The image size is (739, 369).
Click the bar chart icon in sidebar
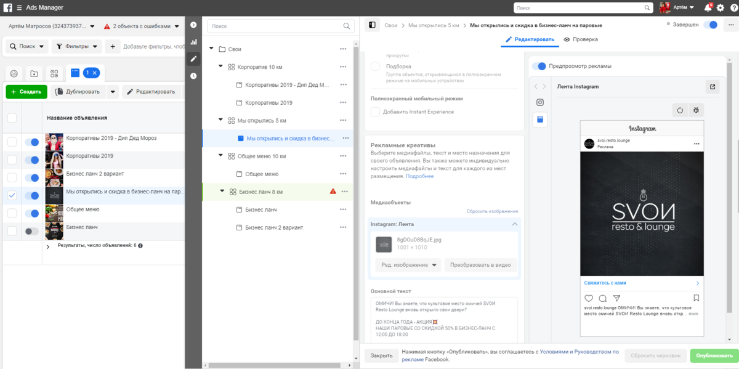click(193, 42)
